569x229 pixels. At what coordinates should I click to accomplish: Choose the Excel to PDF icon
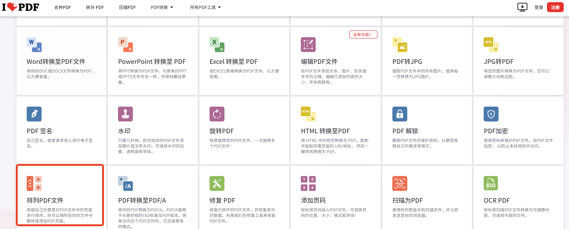click(217, 45)
